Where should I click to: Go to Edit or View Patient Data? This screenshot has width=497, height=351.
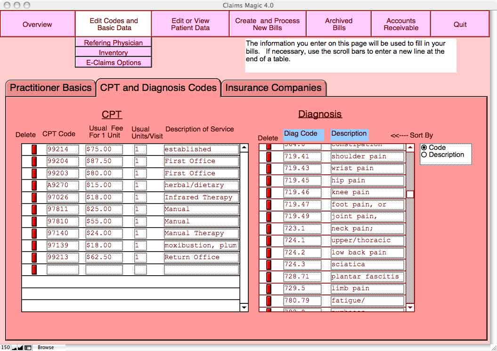(190, 24)
